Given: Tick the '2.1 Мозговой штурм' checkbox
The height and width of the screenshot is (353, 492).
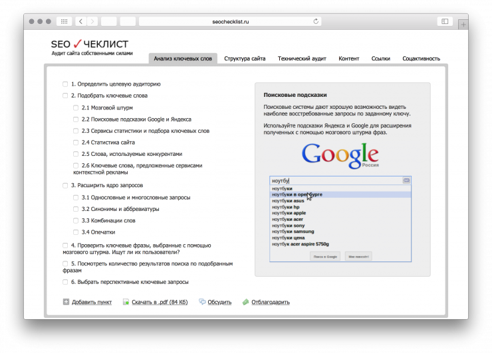Looking at the screenshot, I should 76,107.
